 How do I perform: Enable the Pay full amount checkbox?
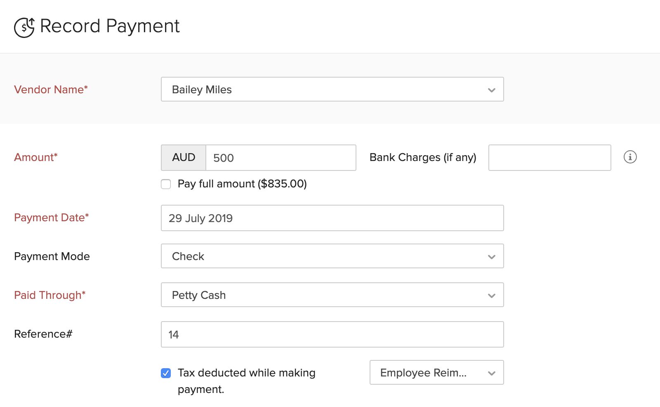(x=166, y=184)
